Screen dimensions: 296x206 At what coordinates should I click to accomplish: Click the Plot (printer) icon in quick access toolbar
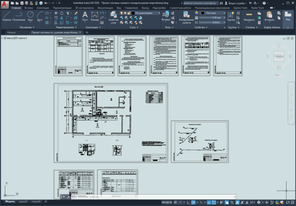[x=41, y=3]
